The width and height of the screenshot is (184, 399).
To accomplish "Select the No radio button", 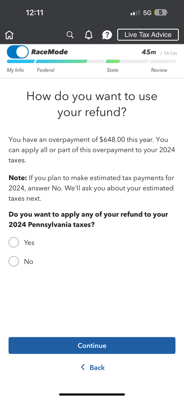I will [x=14, y=261].
